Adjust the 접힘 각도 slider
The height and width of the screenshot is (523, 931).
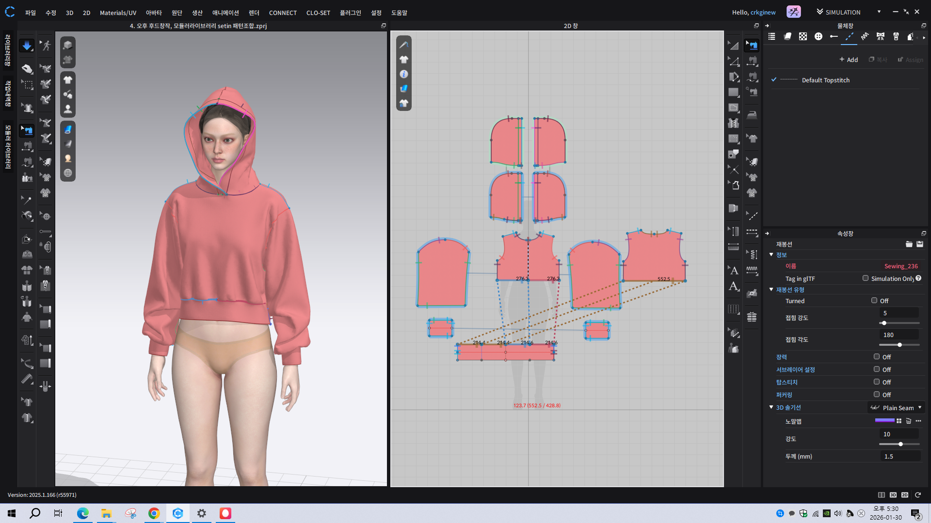pyautogui.click(x=899, y=345)
